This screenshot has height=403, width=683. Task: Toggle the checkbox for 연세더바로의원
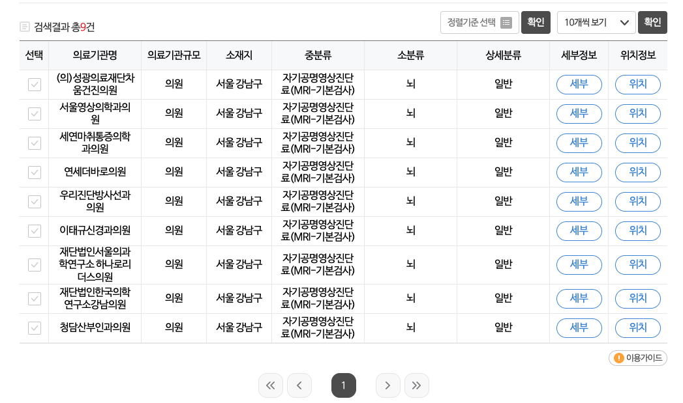coord(34,172)
